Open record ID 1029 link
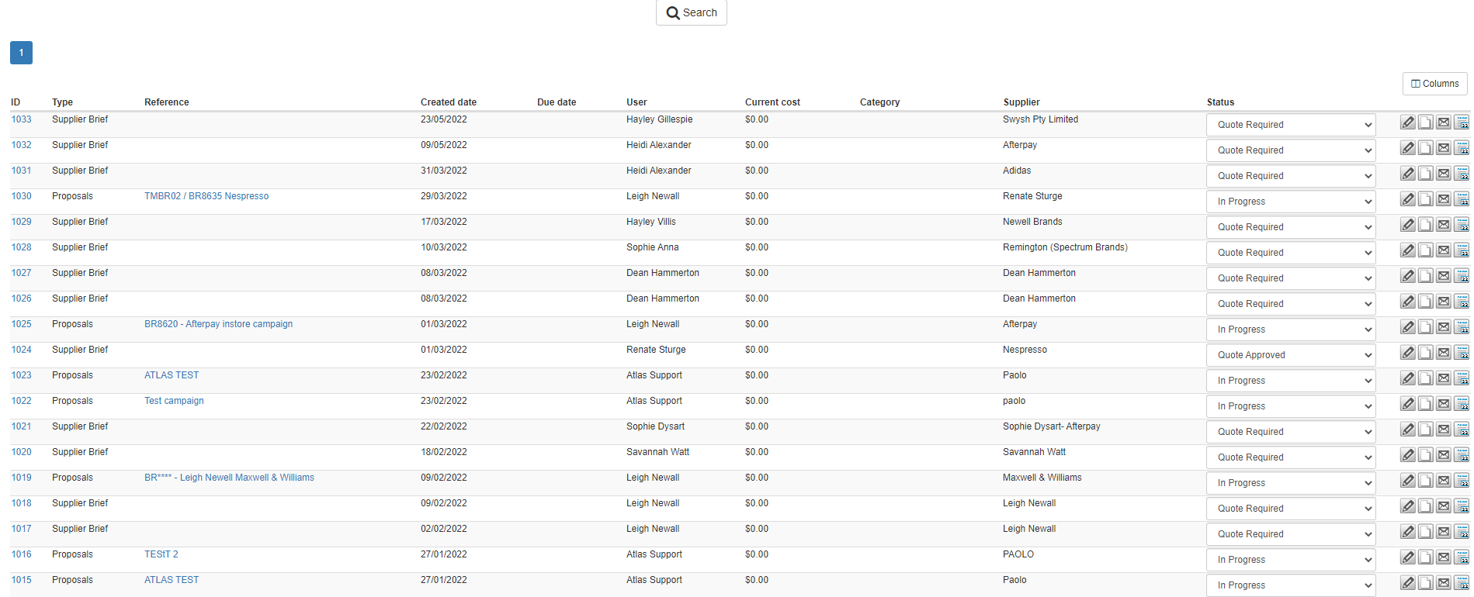 click(21, 222)
